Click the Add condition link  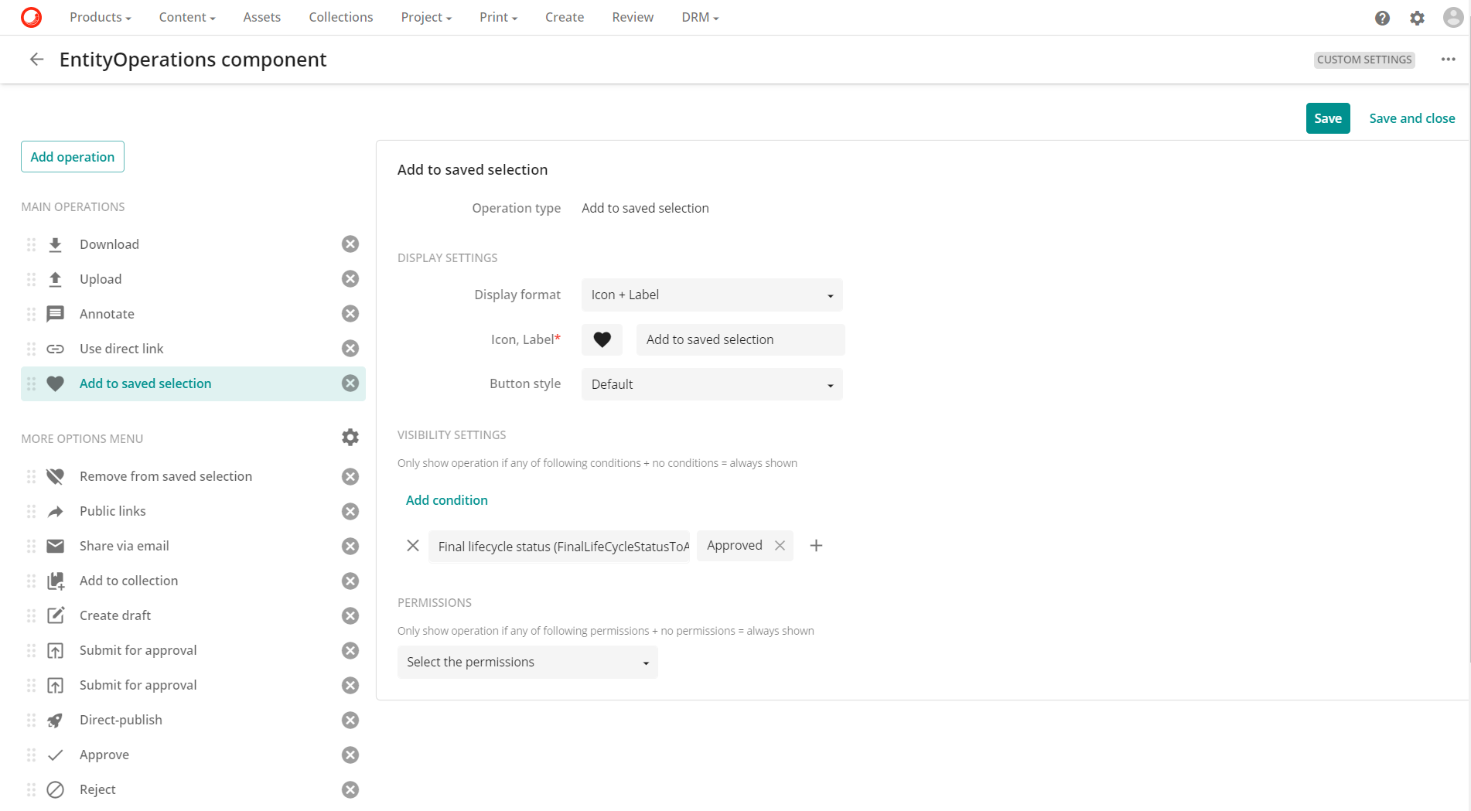pos(446,500)
